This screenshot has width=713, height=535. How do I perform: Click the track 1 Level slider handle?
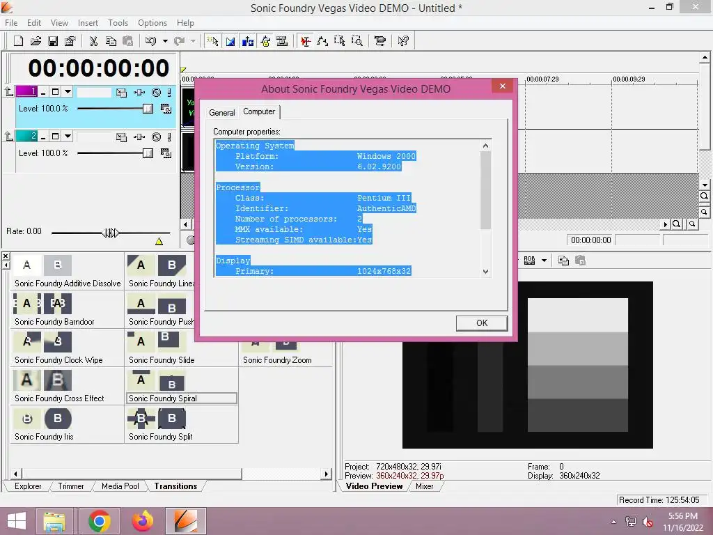(148, 109)
